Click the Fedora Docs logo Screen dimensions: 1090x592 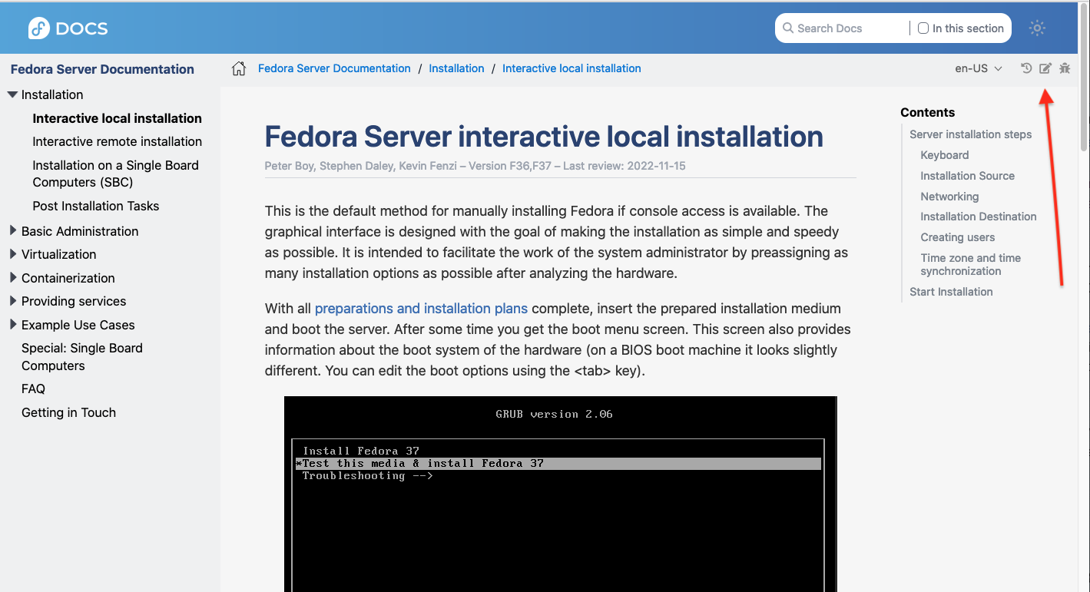[68, 28]
